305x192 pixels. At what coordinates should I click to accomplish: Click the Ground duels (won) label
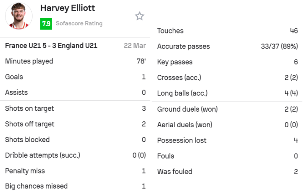pyautogui.click(x=187, y=109)
